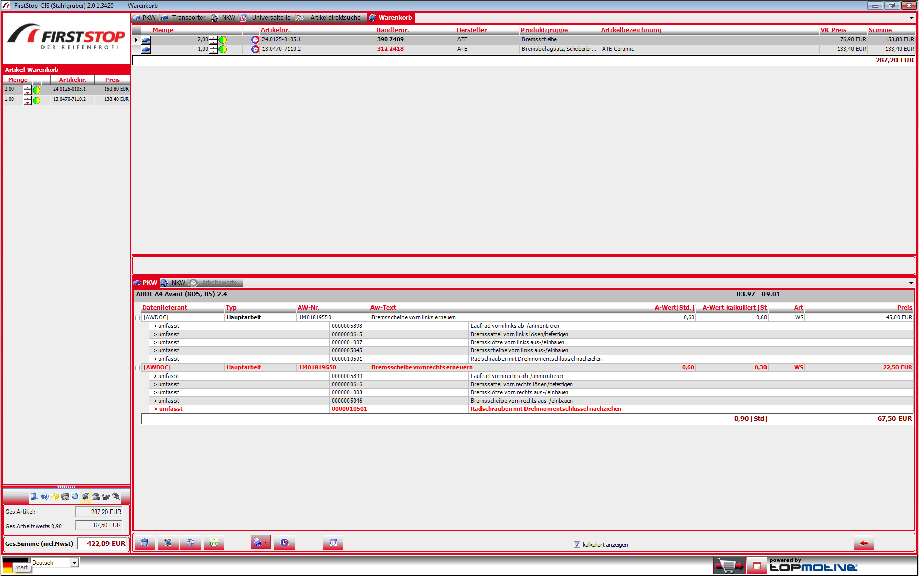This screenshot has height=576, width=919.
Task: Click the blue alarm clock button
Action: point(333,543)
